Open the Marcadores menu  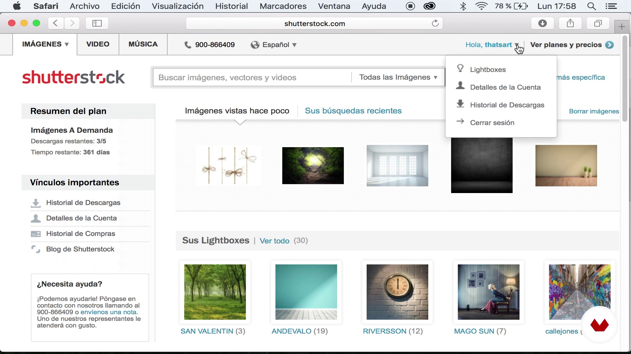tap(283, 6)
